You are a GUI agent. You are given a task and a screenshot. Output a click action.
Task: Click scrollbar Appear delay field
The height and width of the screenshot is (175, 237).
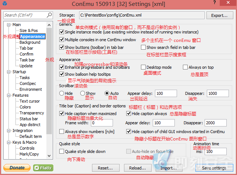coord(166,93)
